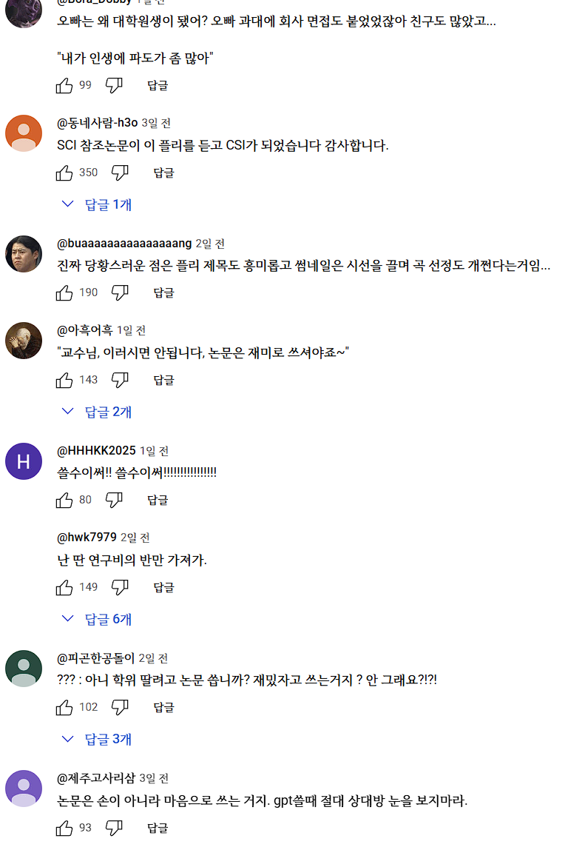Image resolution: width=568 pixels, height=850 pixels.
Task: Toggle like on the @제주고사리삼 comment
Action: point(64,828)
